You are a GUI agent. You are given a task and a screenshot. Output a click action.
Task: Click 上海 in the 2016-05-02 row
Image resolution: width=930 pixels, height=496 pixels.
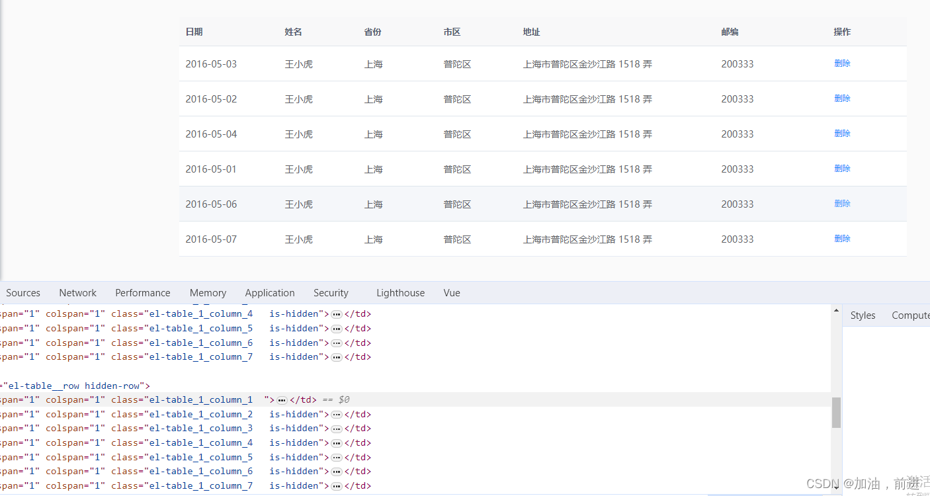coord(374,99)
